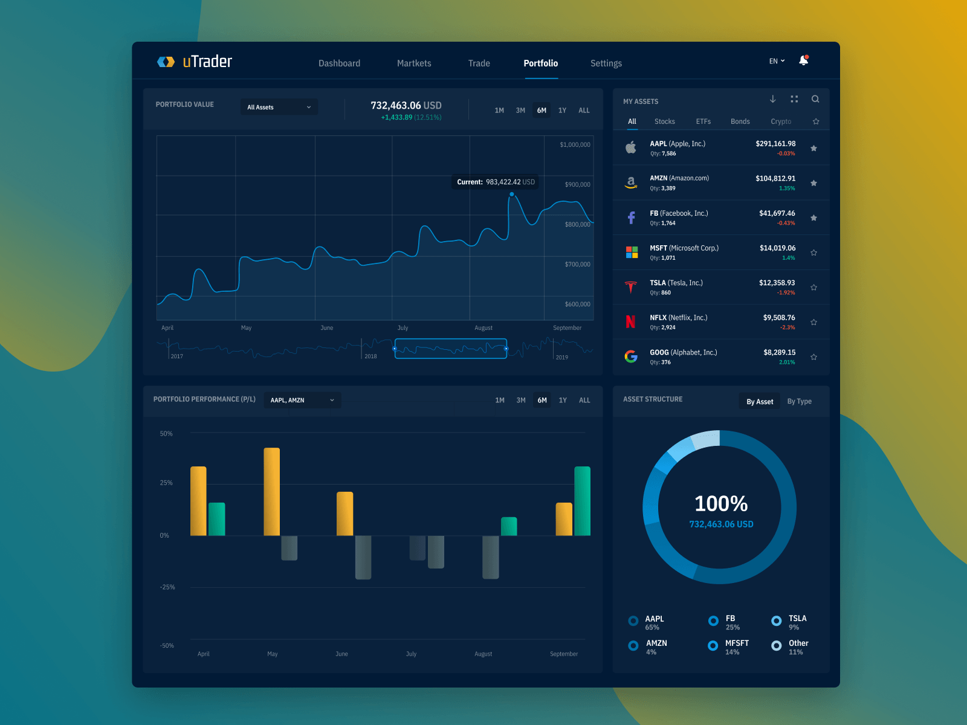Select the All tab in My Assets
Image resolution: width=967 pixels, height=725 pixels.
point(632,121)
